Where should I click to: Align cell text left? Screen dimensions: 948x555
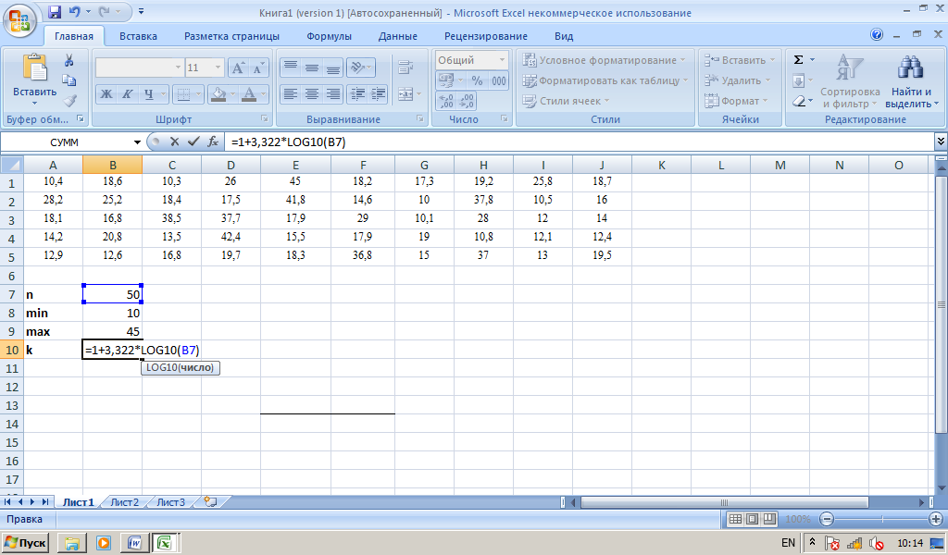coord(291,94)
